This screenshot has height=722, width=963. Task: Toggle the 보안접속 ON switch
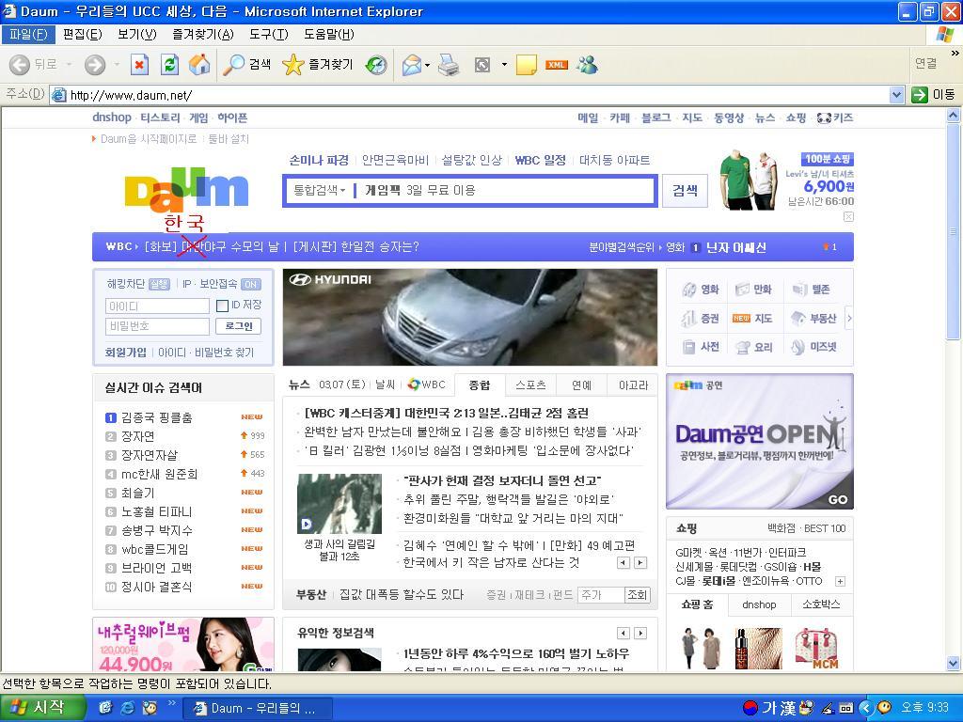[250, 284]
